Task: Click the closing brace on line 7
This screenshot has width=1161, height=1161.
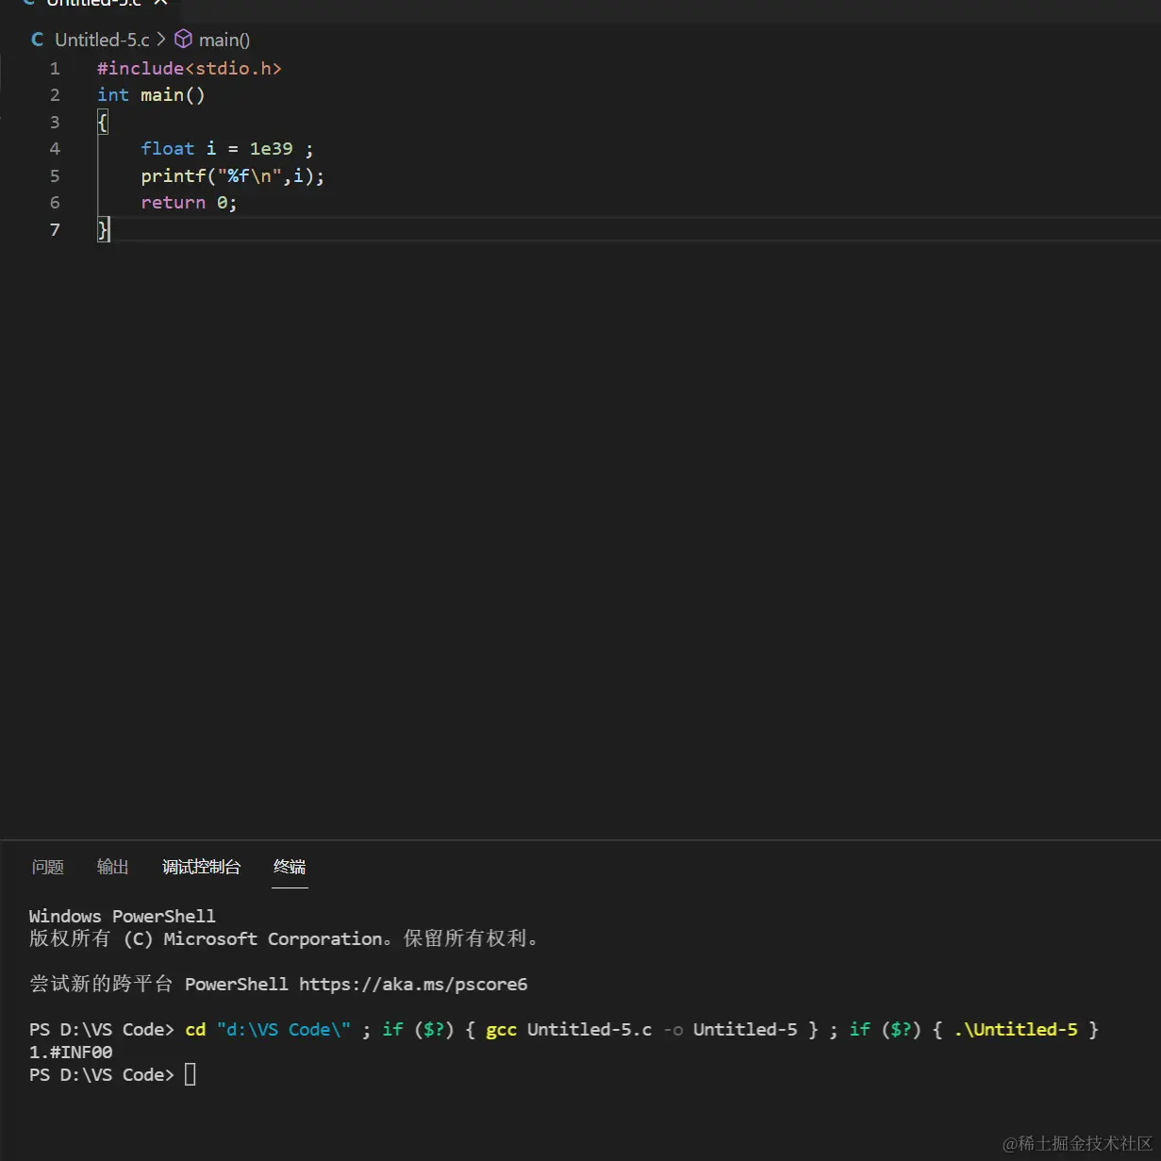Action: click(103, 229)
